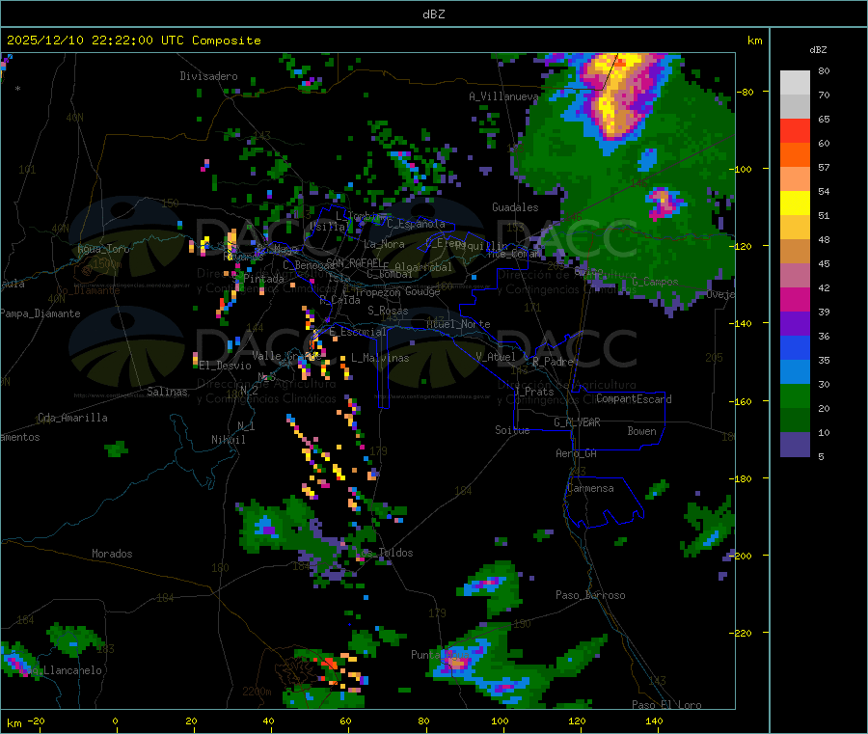
Task: Click the CompantEscard label
Action: click(x=634, y=398)
